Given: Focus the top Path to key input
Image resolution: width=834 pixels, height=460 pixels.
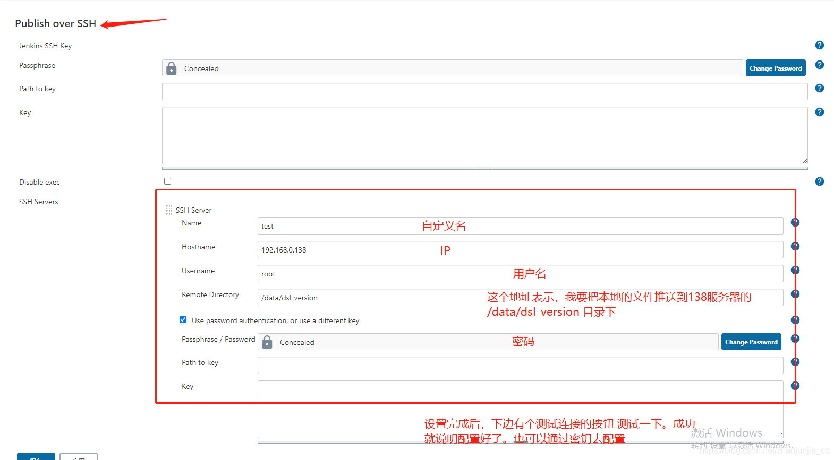Looking at the screenshot, I should pyautogui.click(x=485, y=91).
